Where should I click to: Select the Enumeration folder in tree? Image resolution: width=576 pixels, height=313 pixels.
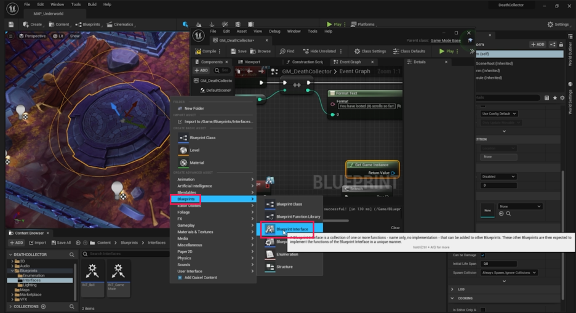(x=33, y=275)
